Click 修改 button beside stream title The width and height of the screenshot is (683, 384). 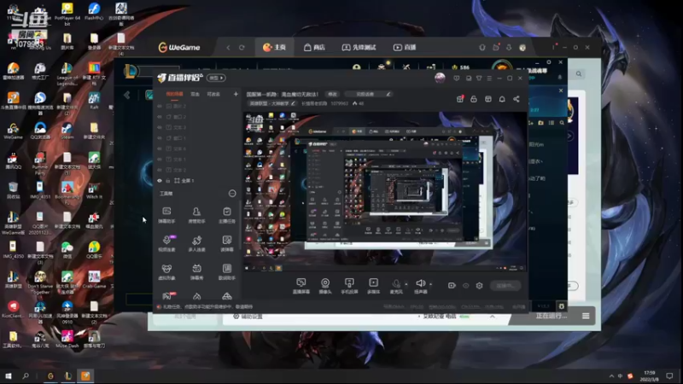pyautogui.click(x=332, y=94)
